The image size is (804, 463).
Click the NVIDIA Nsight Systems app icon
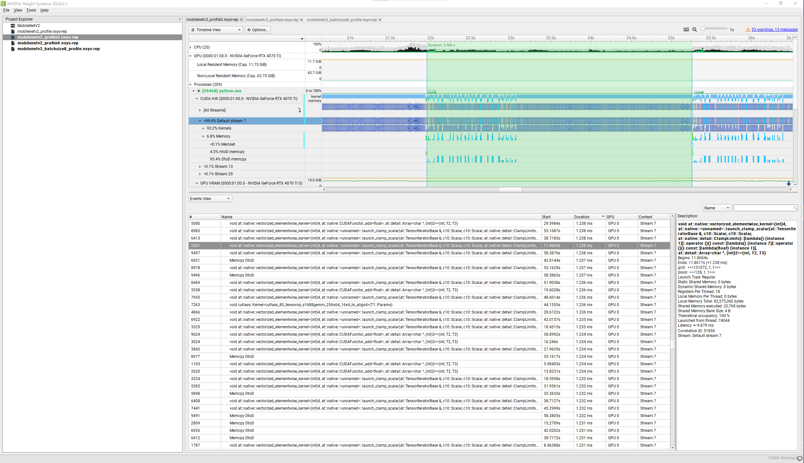click(x=3, y=4)
